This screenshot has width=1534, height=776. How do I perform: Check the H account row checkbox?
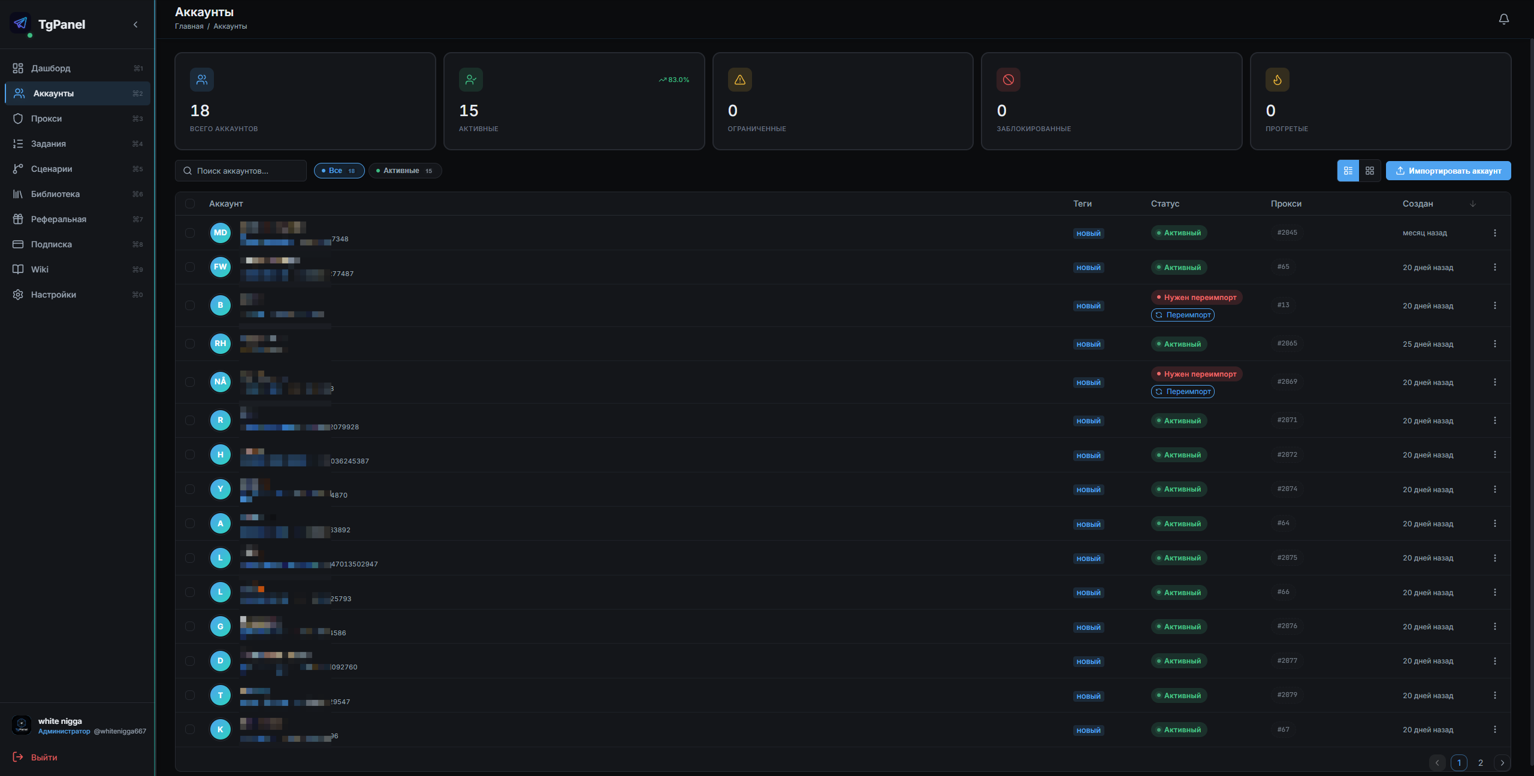(x=190, y=454)
